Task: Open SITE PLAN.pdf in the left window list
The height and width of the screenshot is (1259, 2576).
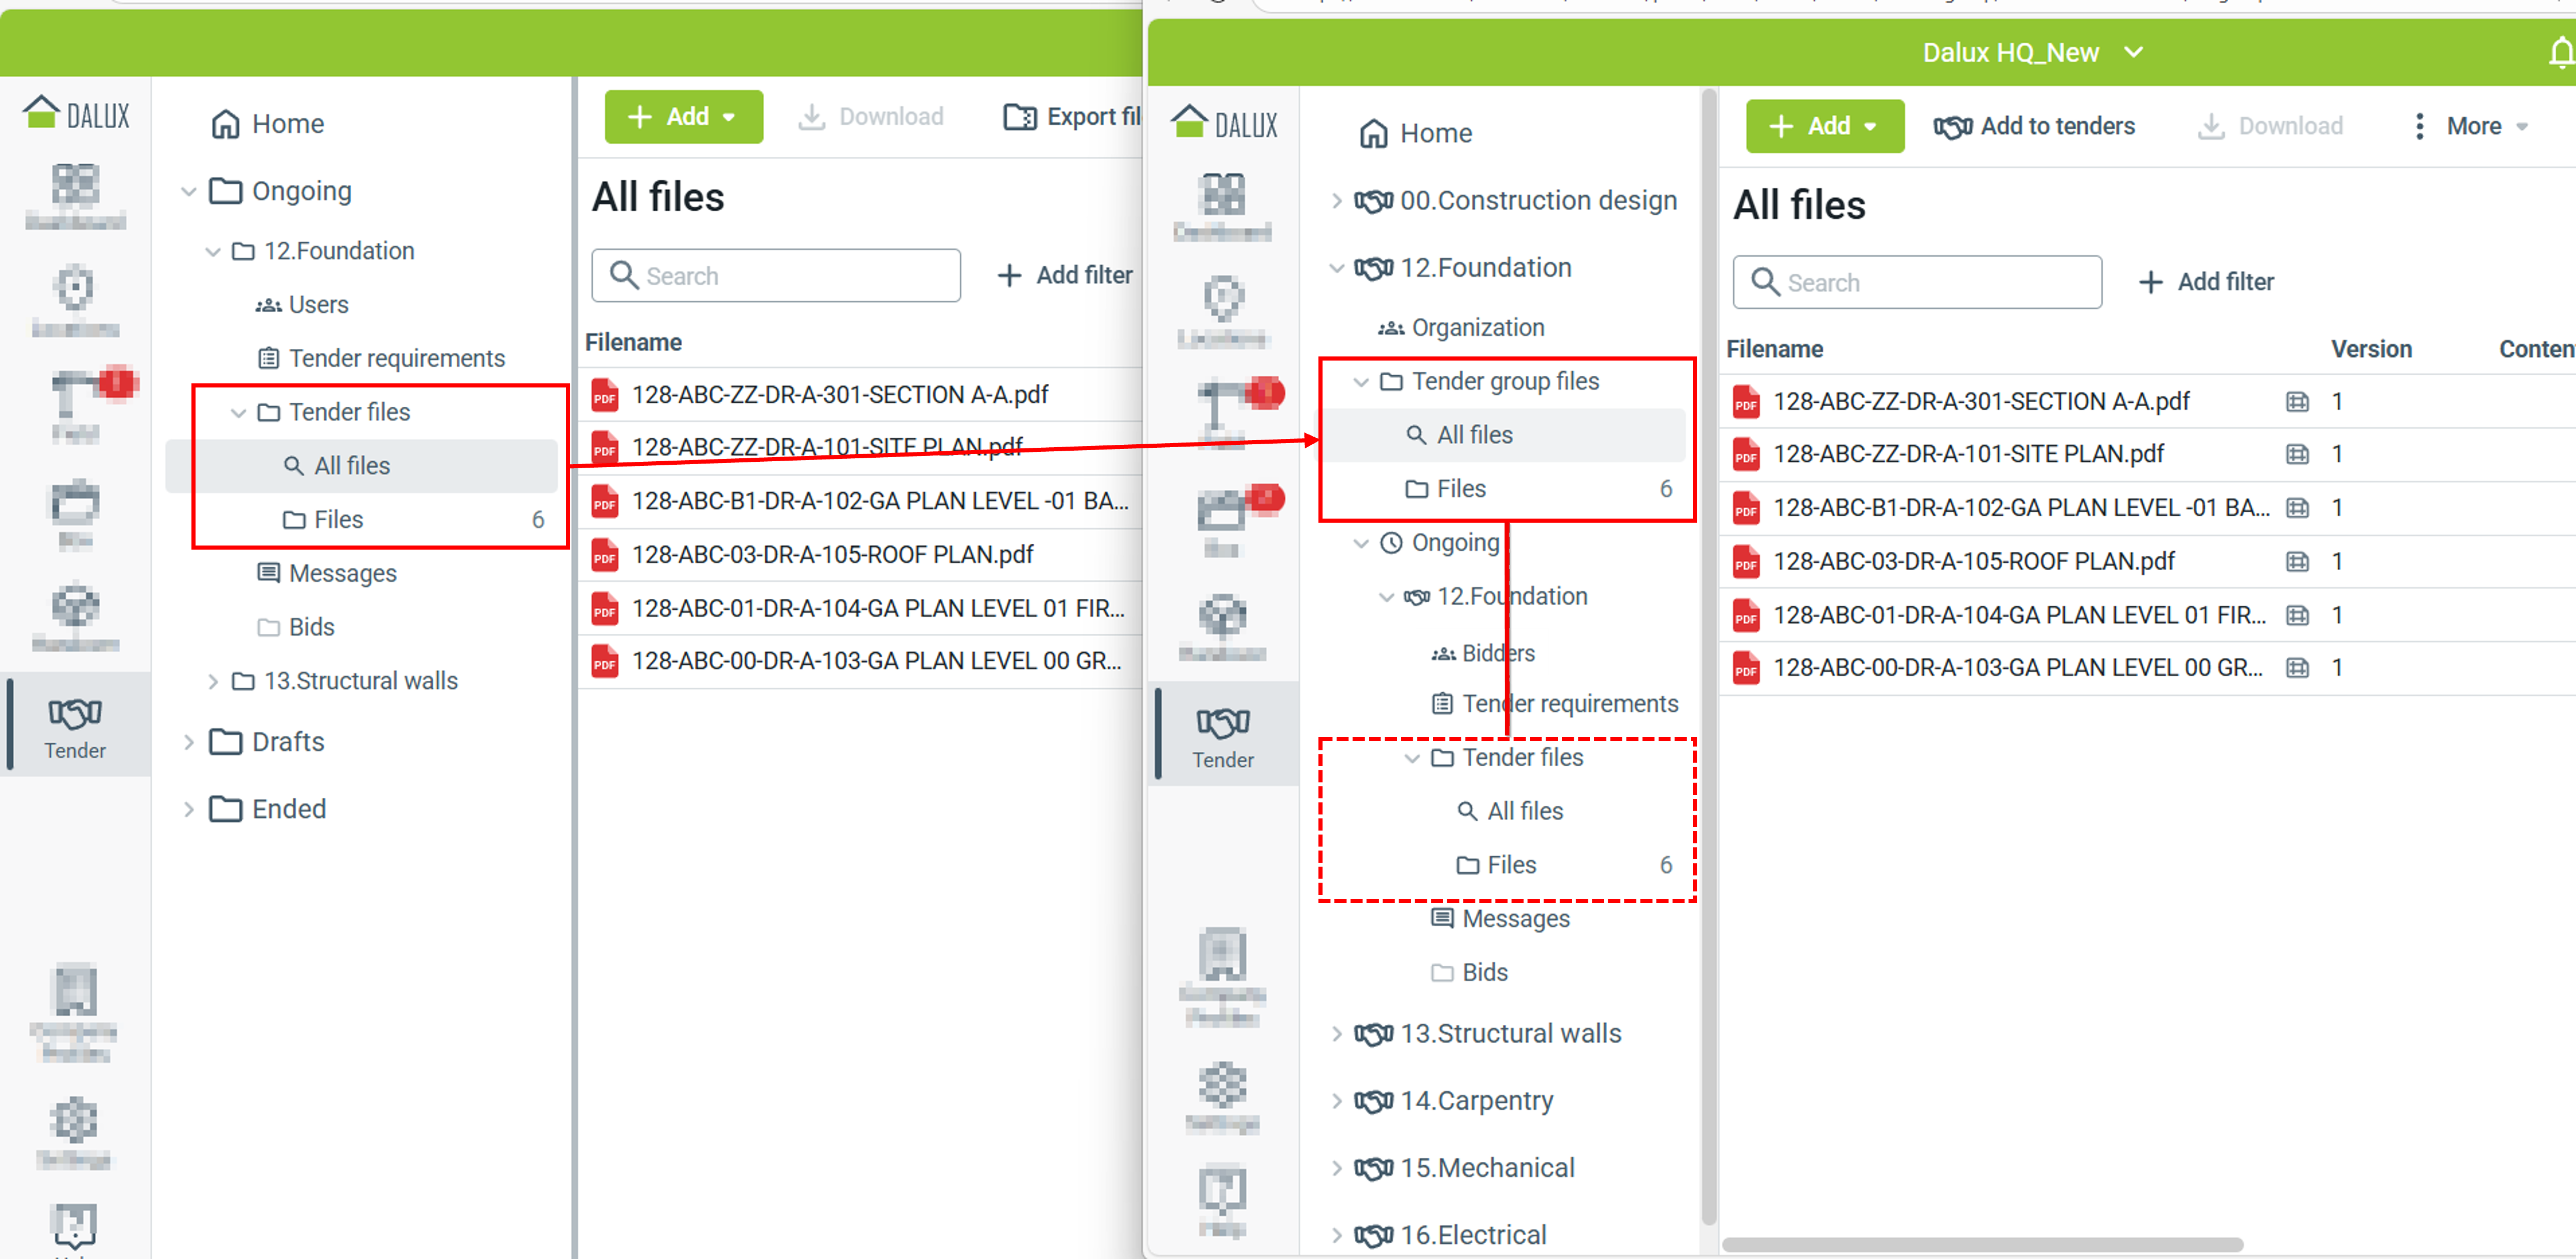Action: pos(827,447)
